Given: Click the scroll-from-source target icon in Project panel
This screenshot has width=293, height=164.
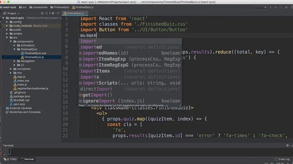Looking at the screenshot, I should (x=42, y=13).
